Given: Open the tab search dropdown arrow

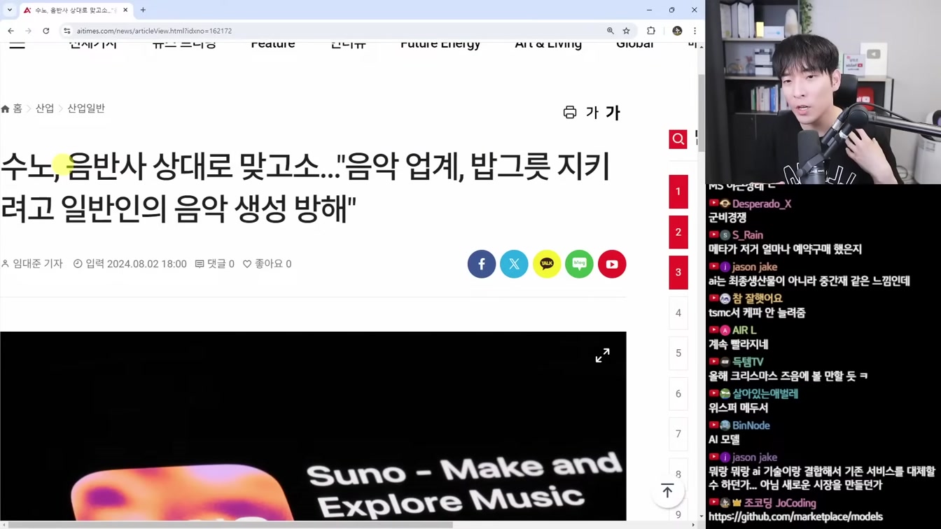Looking at the screenshot, I should pyautogui.click(x=10, y=10).
